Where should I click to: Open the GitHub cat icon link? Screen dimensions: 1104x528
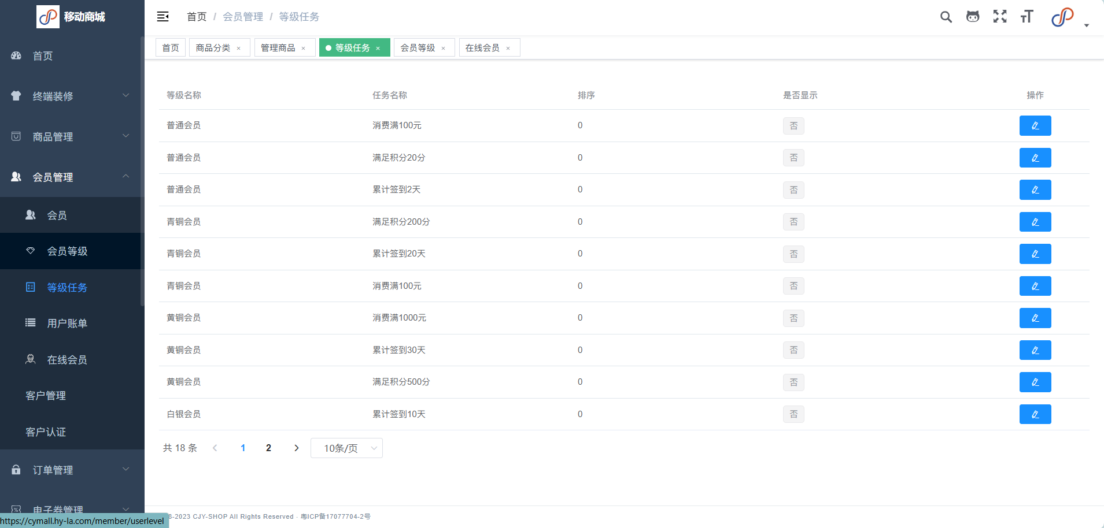(973, 17)
